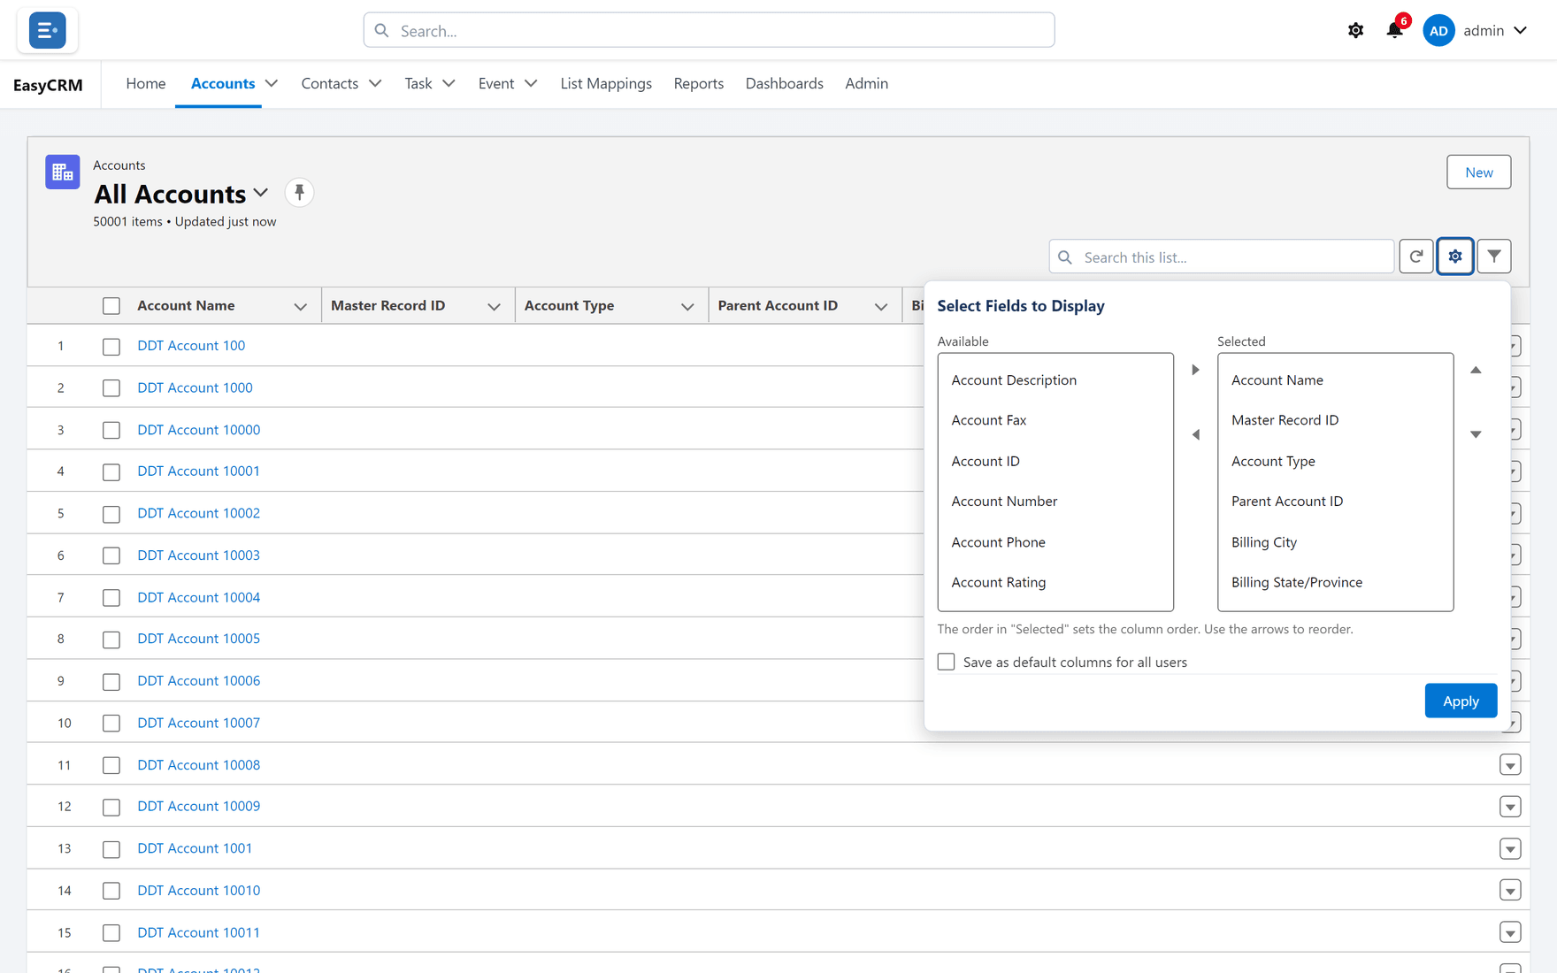
Task: Switch to the Reports tab
Action: 698,83
